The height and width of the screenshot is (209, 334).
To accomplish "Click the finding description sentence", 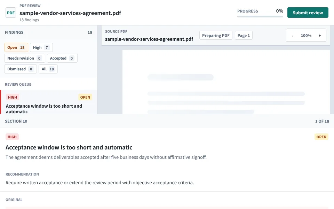I will point(106,157).
